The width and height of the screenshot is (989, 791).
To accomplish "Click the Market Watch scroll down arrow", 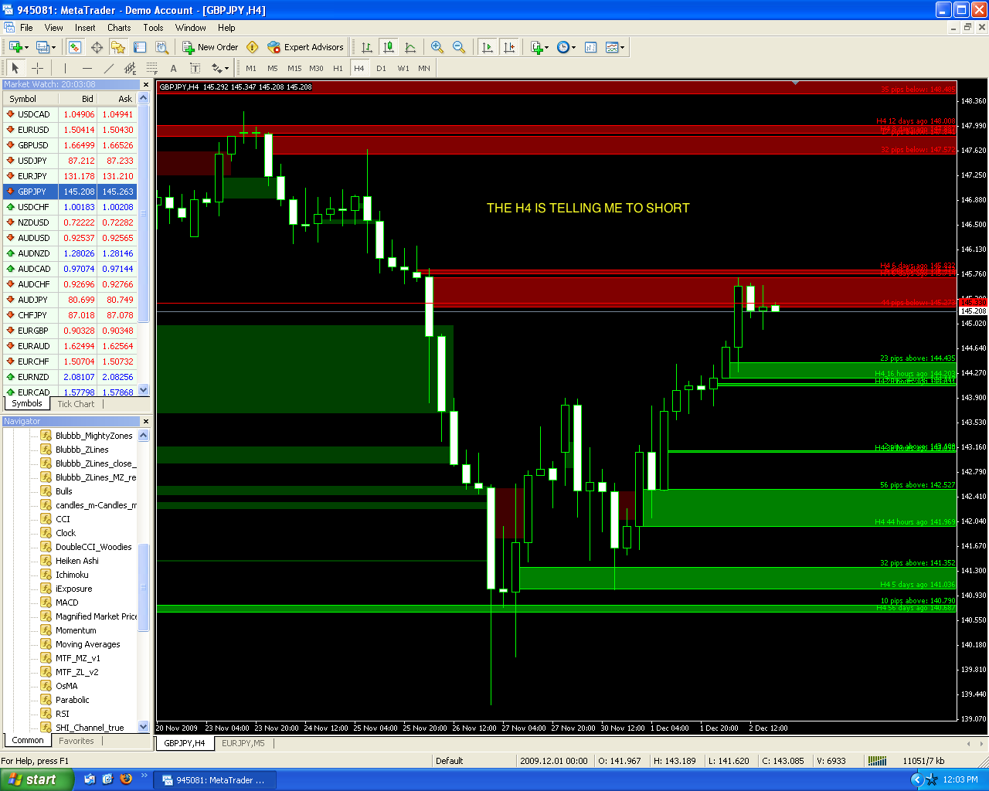I will pyautogui.click(x=143, y=391).
